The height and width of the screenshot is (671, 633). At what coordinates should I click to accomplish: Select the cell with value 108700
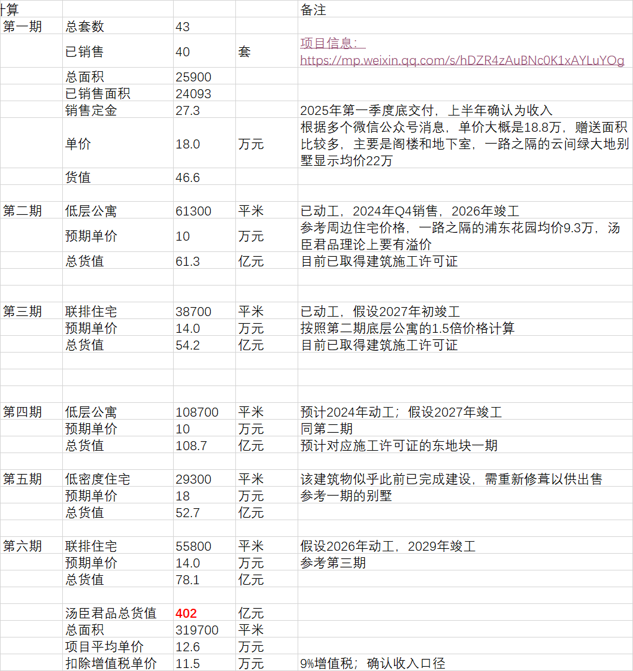204,411
